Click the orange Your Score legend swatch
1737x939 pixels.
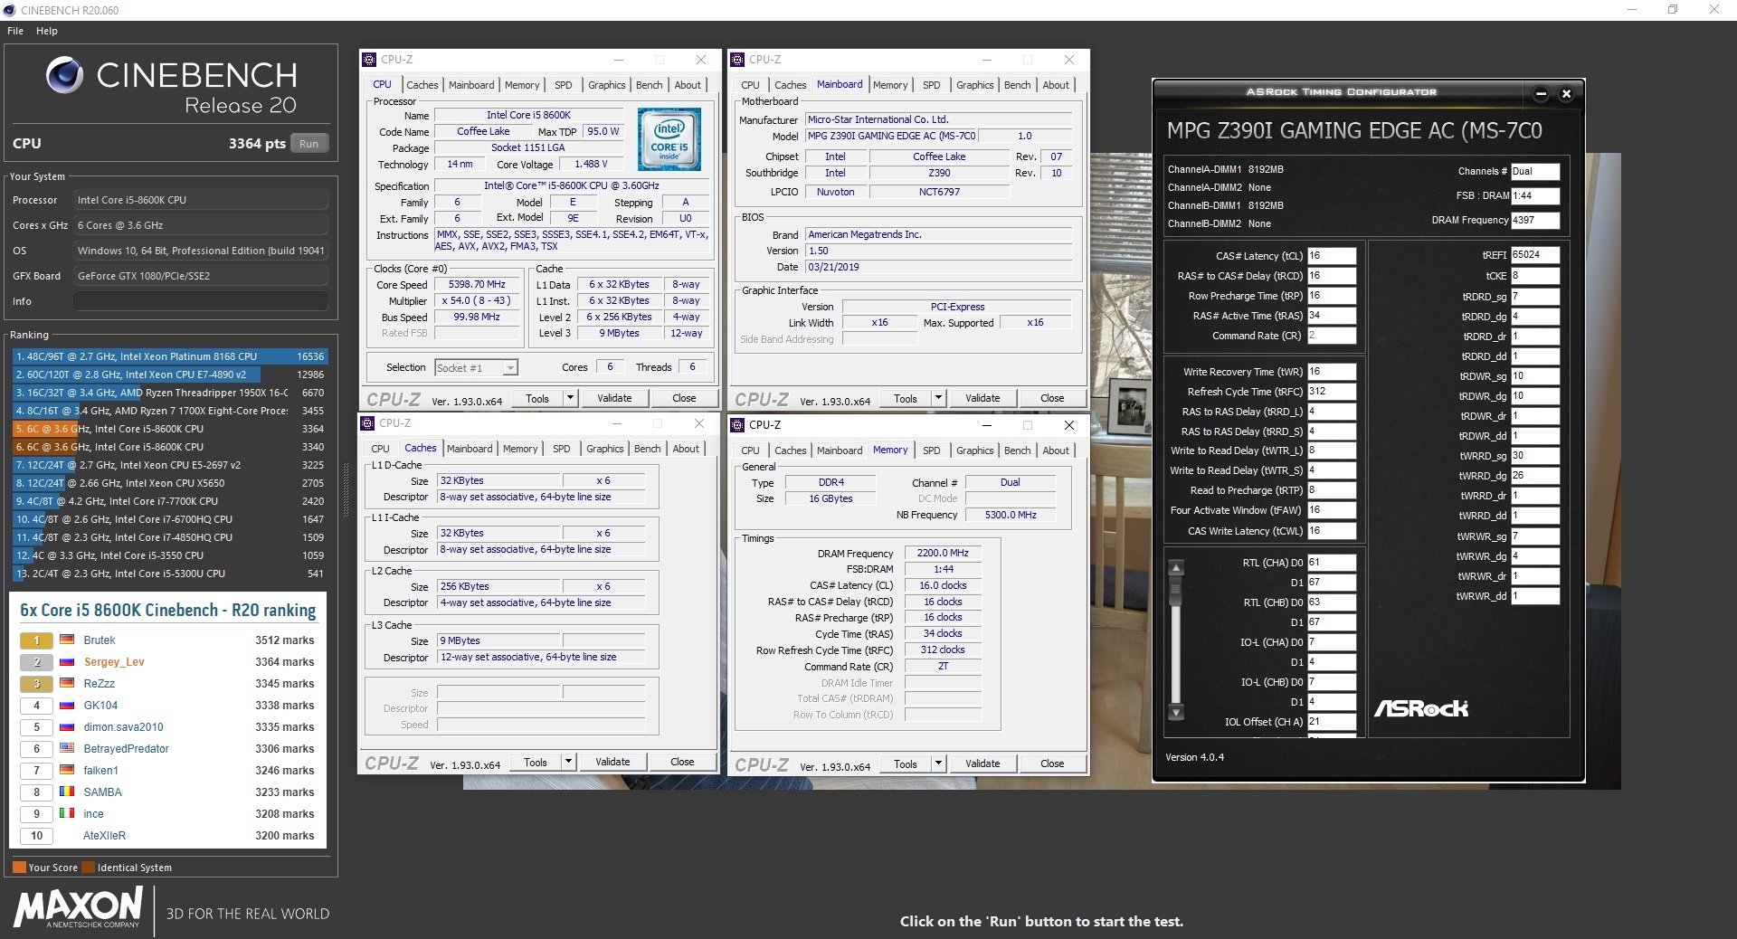pos(19,868)
